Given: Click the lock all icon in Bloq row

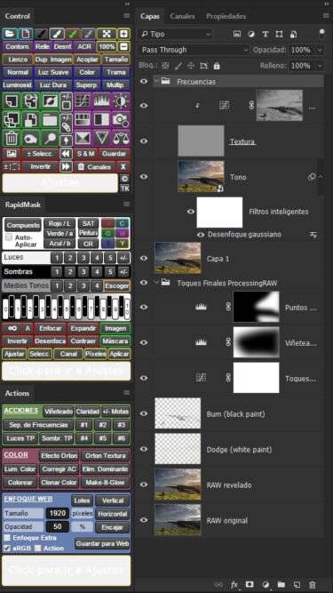Looking at the screenshot, I should 217,66.
